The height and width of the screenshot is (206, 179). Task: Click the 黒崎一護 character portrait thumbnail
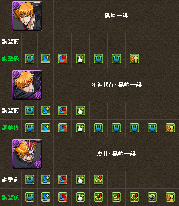[x=27, y=16]
